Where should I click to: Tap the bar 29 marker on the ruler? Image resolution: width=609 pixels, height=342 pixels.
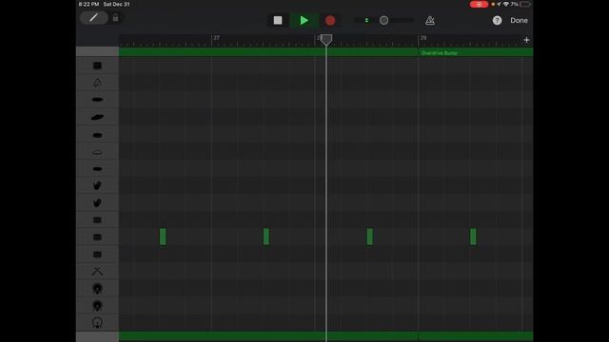tap(422, 38)
